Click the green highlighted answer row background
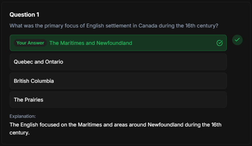Screen dimensions: 252x146 pyautogui.click(x=118, y=43)
